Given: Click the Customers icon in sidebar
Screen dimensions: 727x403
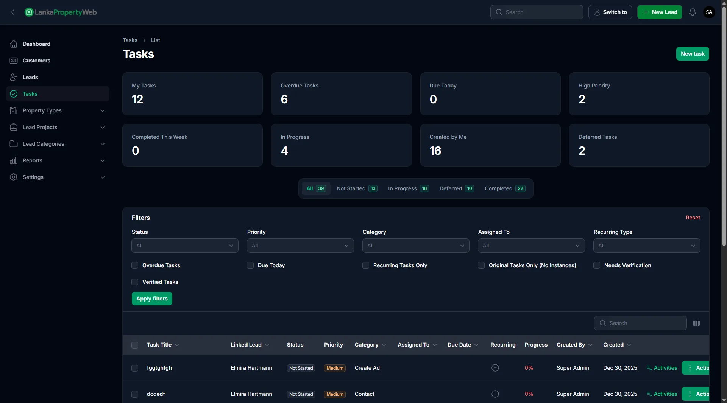Looking at the screenshot, I should tap(14, 61).
